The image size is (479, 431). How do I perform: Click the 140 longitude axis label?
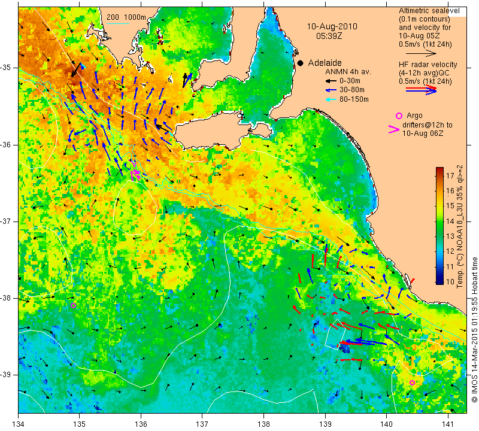point(386,424)
